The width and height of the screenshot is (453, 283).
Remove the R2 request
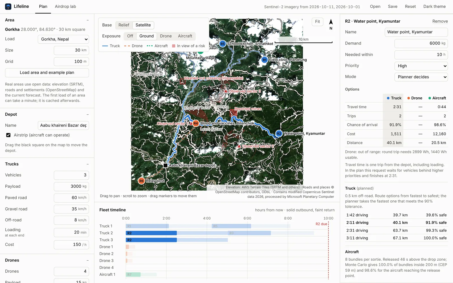(440, 22)
